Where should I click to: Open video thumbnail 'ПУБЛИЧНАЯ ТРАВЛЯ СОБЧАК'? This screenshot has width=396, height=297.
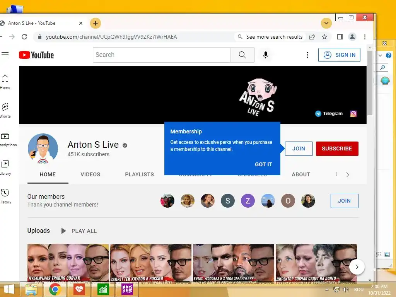pos(68,263)
